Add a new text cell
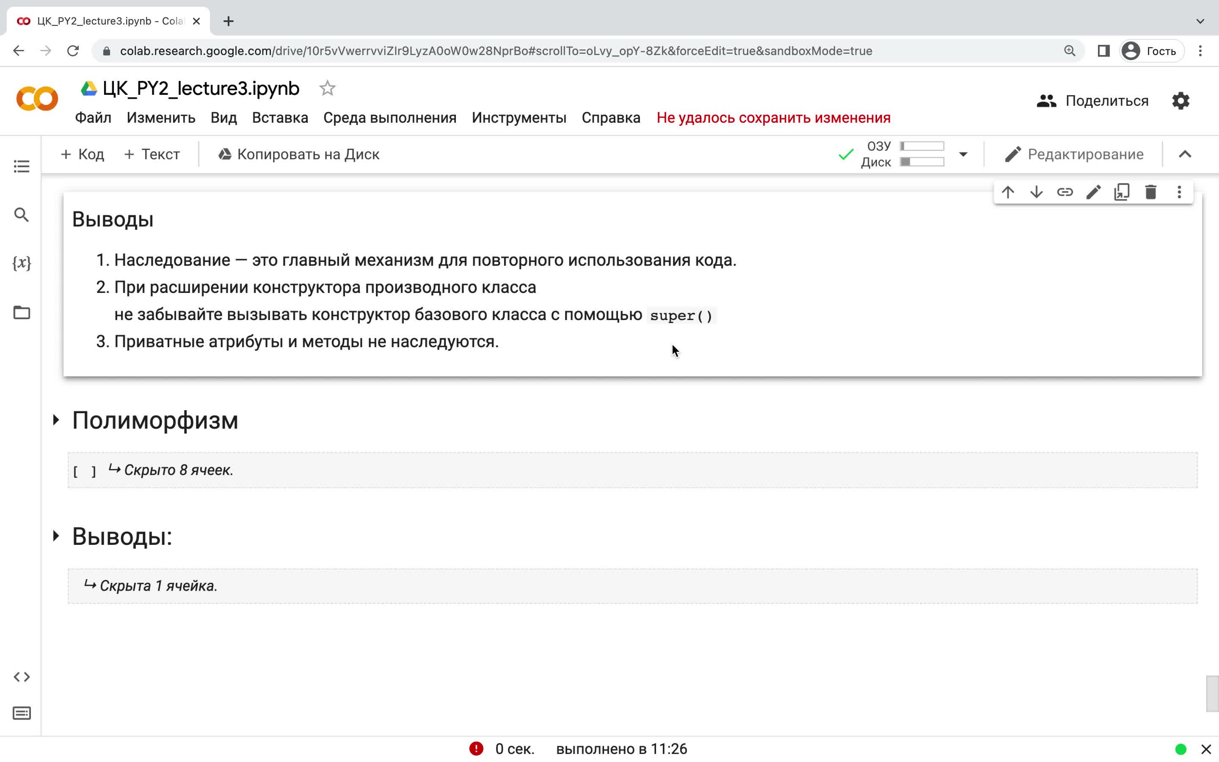The width and height of the screenshot is (1219, 762). tap(152, 154)
